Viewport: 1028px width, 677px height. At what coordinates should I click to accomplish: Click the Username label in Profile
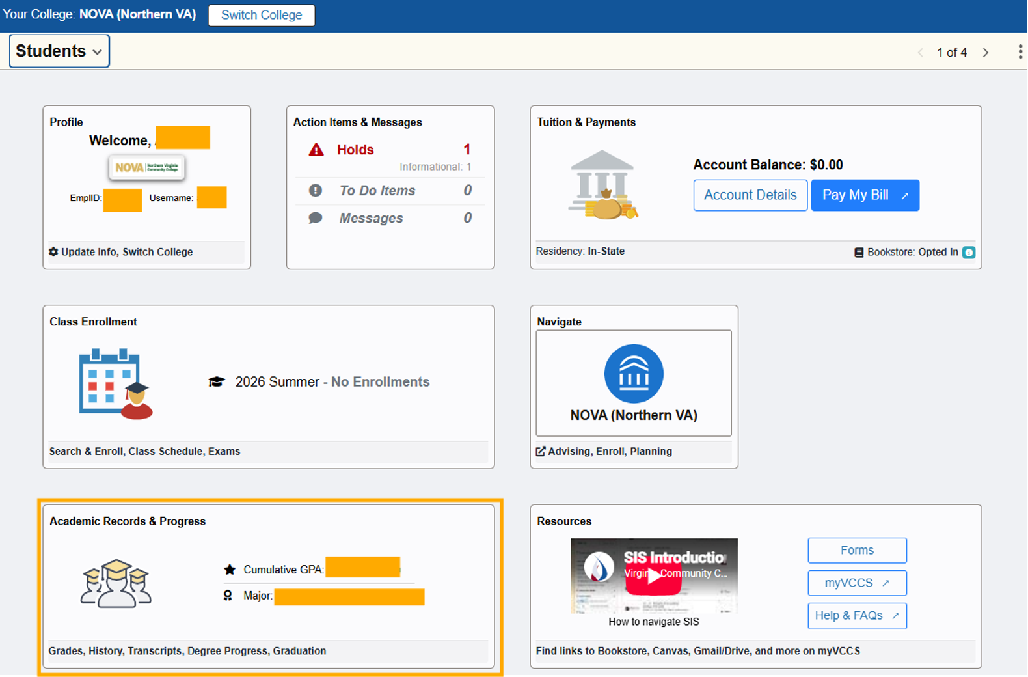point(171,198)
